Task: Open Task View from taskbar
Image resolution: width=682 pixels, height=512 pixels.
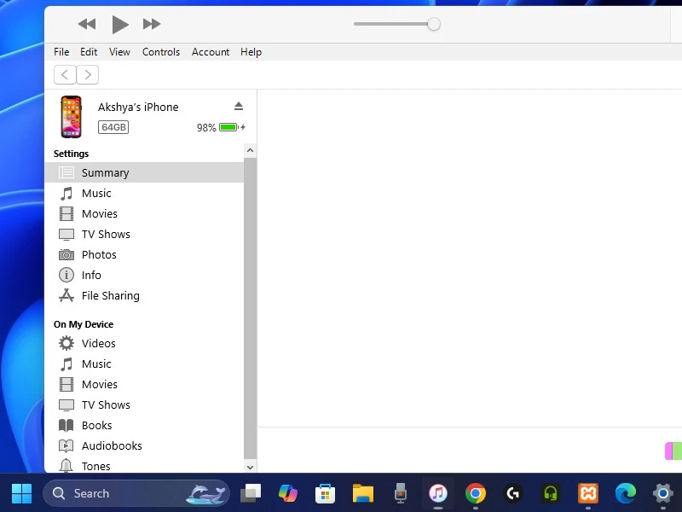Action: coord(251,493)
